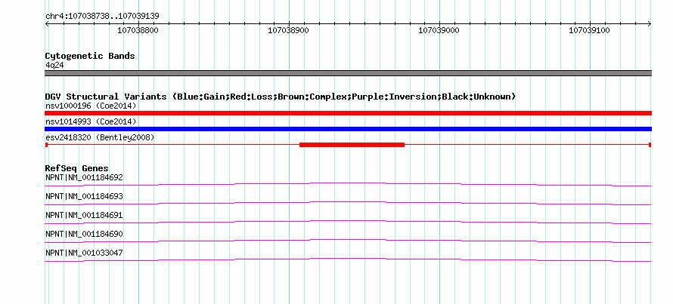Click the red nsv1000196 loss bar

pos(348,113)
